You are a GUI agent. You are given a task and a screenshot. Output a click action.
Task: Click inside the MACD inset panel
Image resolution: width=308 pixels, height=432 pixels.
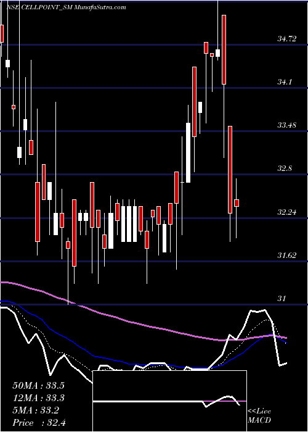click(x=169, y=401)
